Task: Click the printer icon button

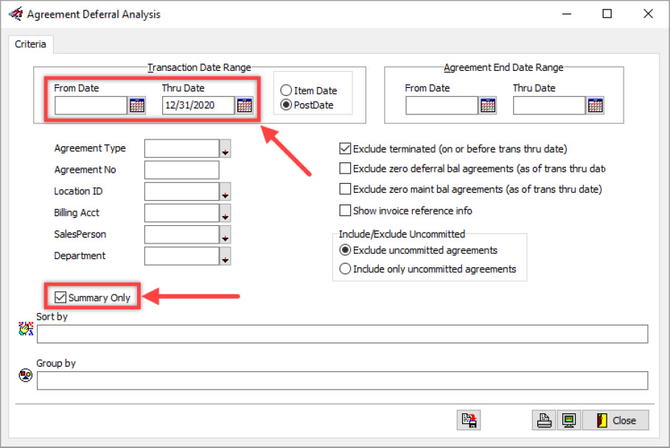Action: 544,420
